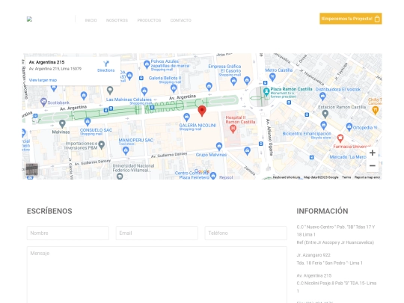Open the PRODUCTOS menu item
Viewport: 404px width, 303px height.
[149, 20]
